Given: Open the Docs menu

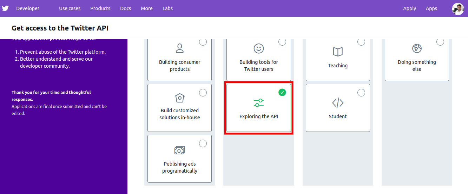Looking at the screenshot, I should pos(125,8).
